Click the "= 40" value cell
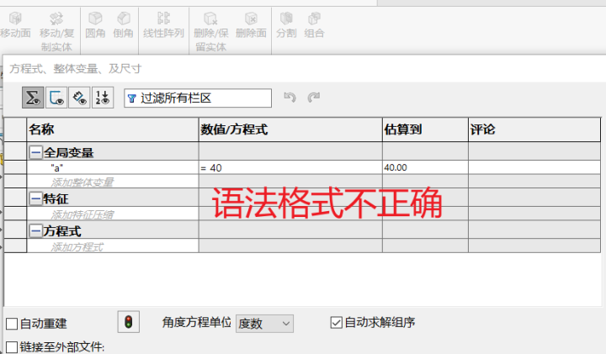The height and width of the screenshot is (354, 606). (290, 167)
